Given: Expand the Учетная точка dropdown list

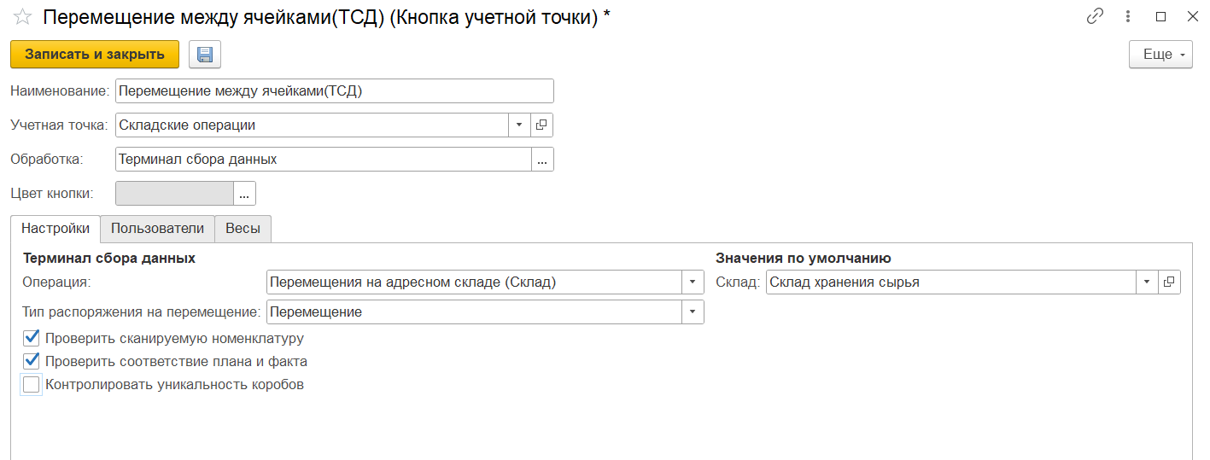Looking at the screenshot, I should coord(519,125).
